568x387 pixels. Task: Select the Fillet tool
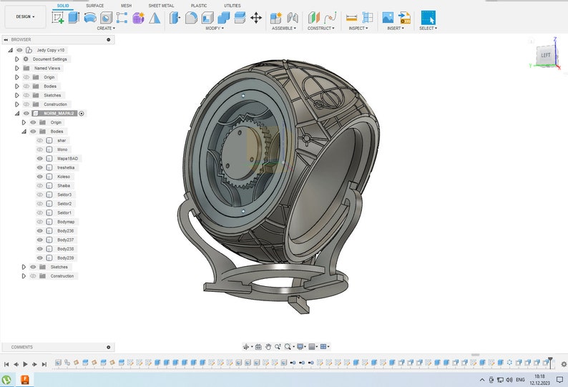pos(191,17)
